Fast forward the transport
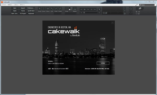The width and height of the screenshot is (157, 95). 95,9
